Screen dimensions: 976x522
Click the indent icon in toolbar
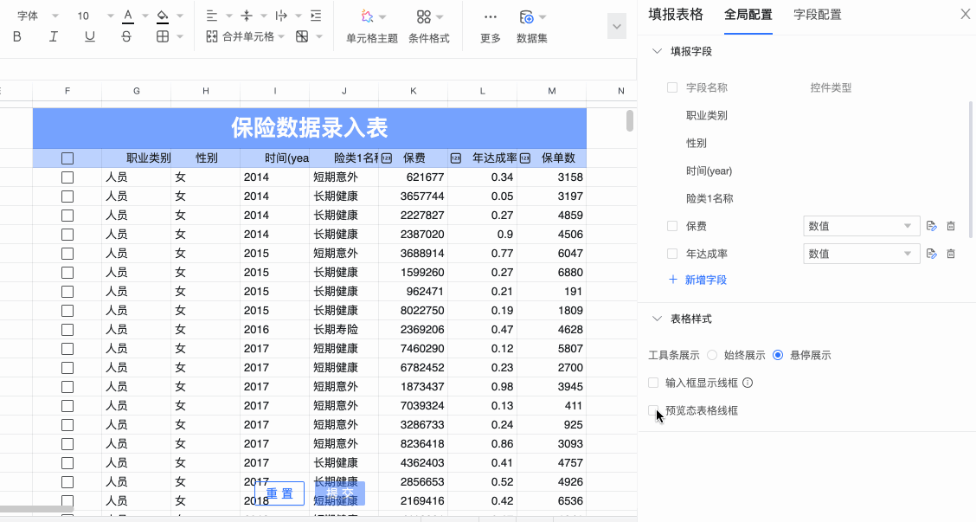(x=316, y=16)
